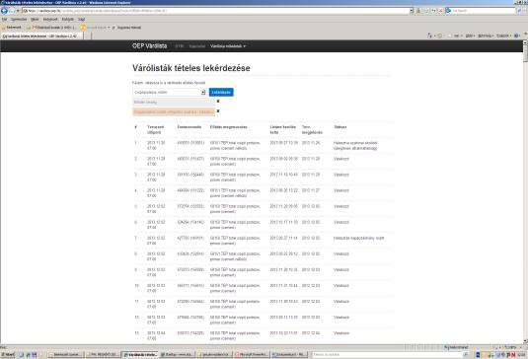Open the waiting list type combo box
The image size is (528, 359).
[x=170, y=92]
